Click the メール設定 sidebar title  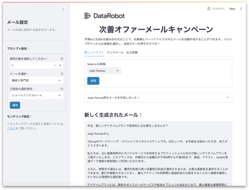click(18, 22)
